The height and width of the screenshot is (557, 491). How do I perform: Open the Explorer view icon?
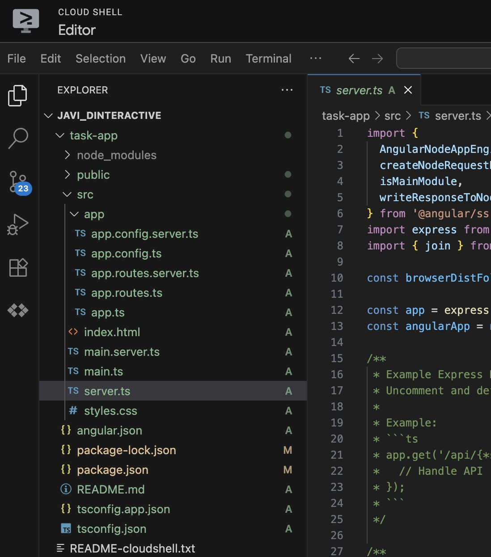[18, 95]
